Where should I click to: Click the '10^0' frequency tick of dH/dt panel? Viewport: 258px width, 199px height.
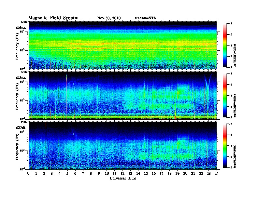22,50
